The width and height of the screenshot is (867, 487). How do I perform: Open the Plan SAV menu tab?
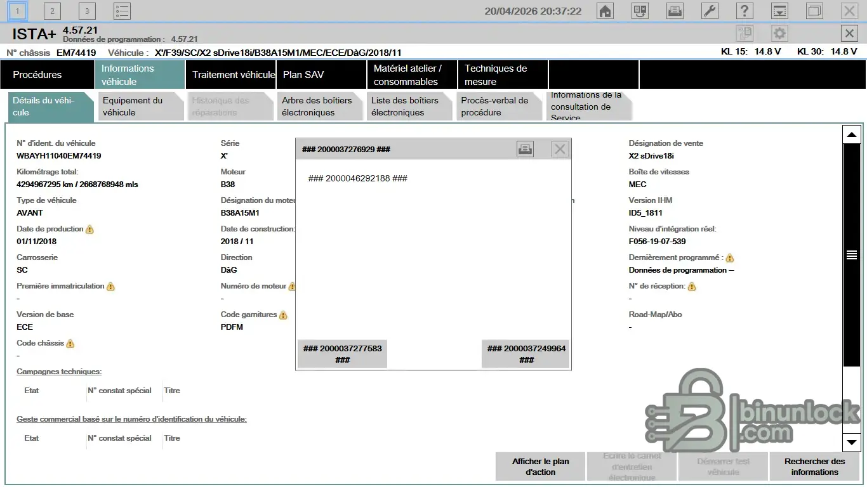coord(321,75)
